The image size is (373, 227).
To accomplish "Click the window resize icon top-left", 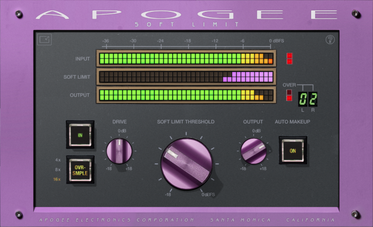I will click(x=45, y=40).
